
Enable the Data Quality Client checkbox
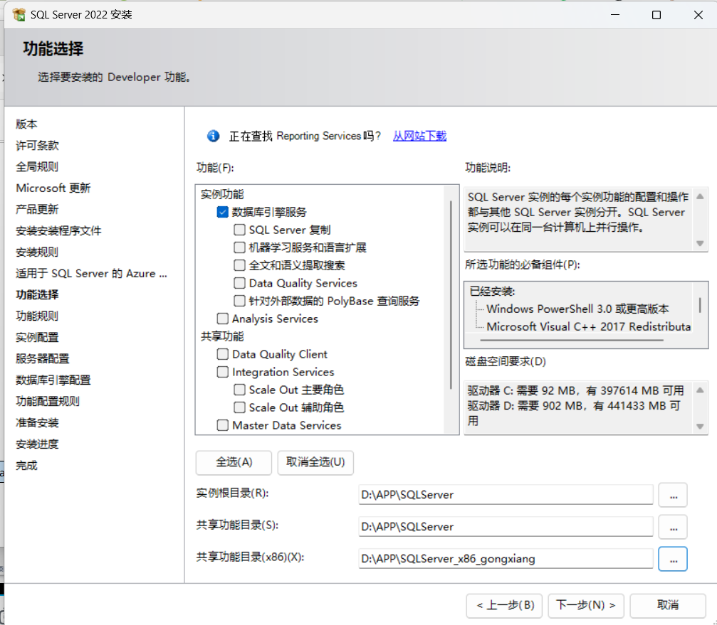[223, 354]
